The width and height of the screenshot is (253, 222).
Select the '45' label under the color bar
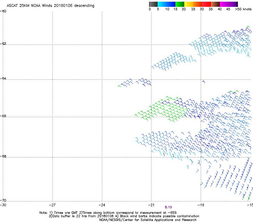pyautogui.click(x=228, y=9)
